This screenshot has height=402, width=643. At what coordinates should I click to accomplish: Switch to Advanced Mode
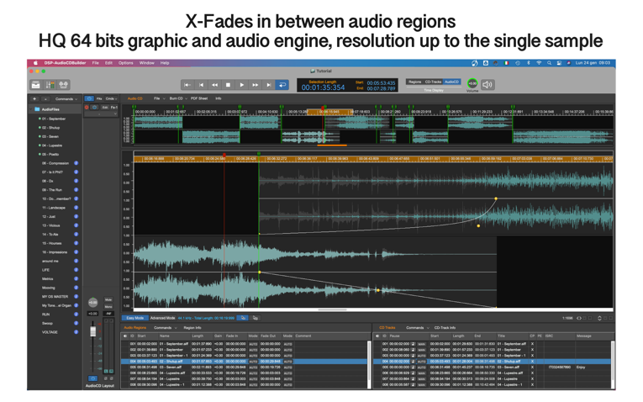point(162,318)
